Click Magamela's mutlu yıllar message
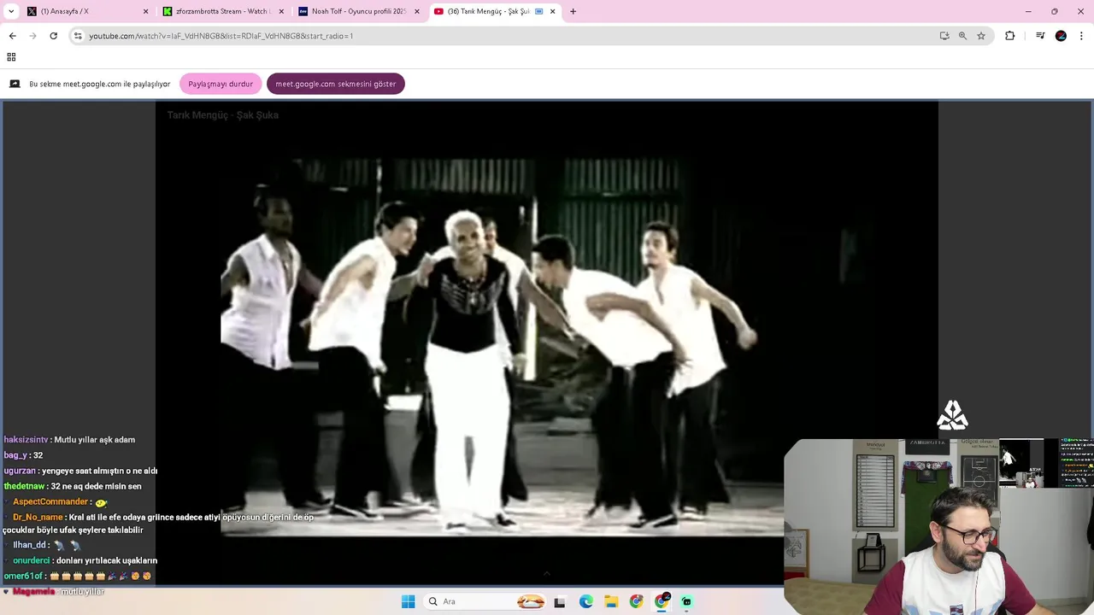The width and height of the screenshot is (1094, 615). [58, 592]
